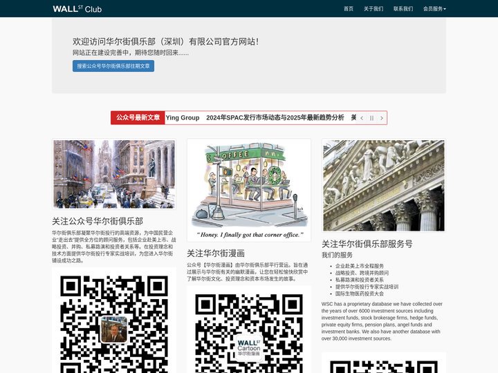This screenshot has width=498, height=373.
Task: Click the 国际生物医药投资大会 list item
Action: click(360, 294)
